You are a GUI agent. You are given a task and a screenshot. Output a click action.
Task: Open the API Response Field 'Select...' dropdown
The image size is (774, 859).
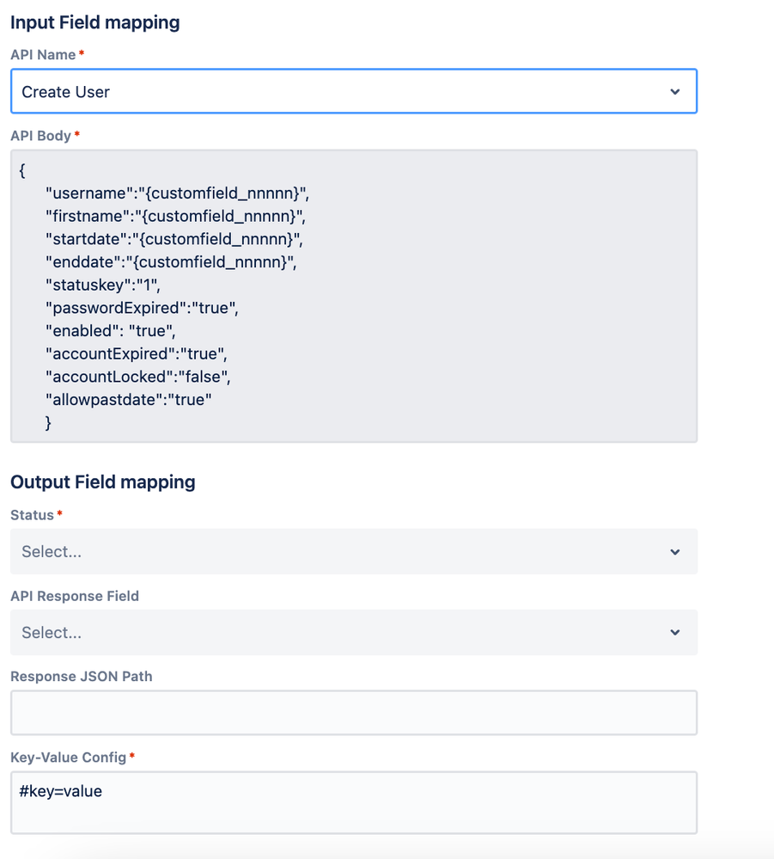tap(344, 633)
